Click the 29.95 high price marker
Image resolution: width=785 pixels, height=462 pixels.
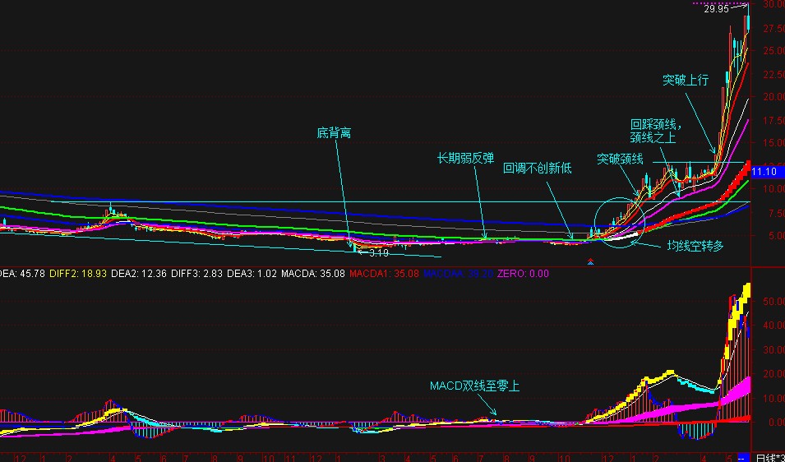click(x=716, y=10)
